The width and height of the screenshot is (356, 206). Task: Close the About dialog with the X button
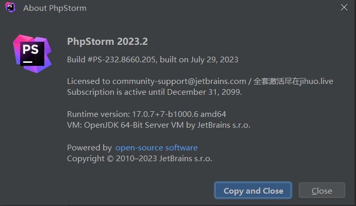(345, 8)
